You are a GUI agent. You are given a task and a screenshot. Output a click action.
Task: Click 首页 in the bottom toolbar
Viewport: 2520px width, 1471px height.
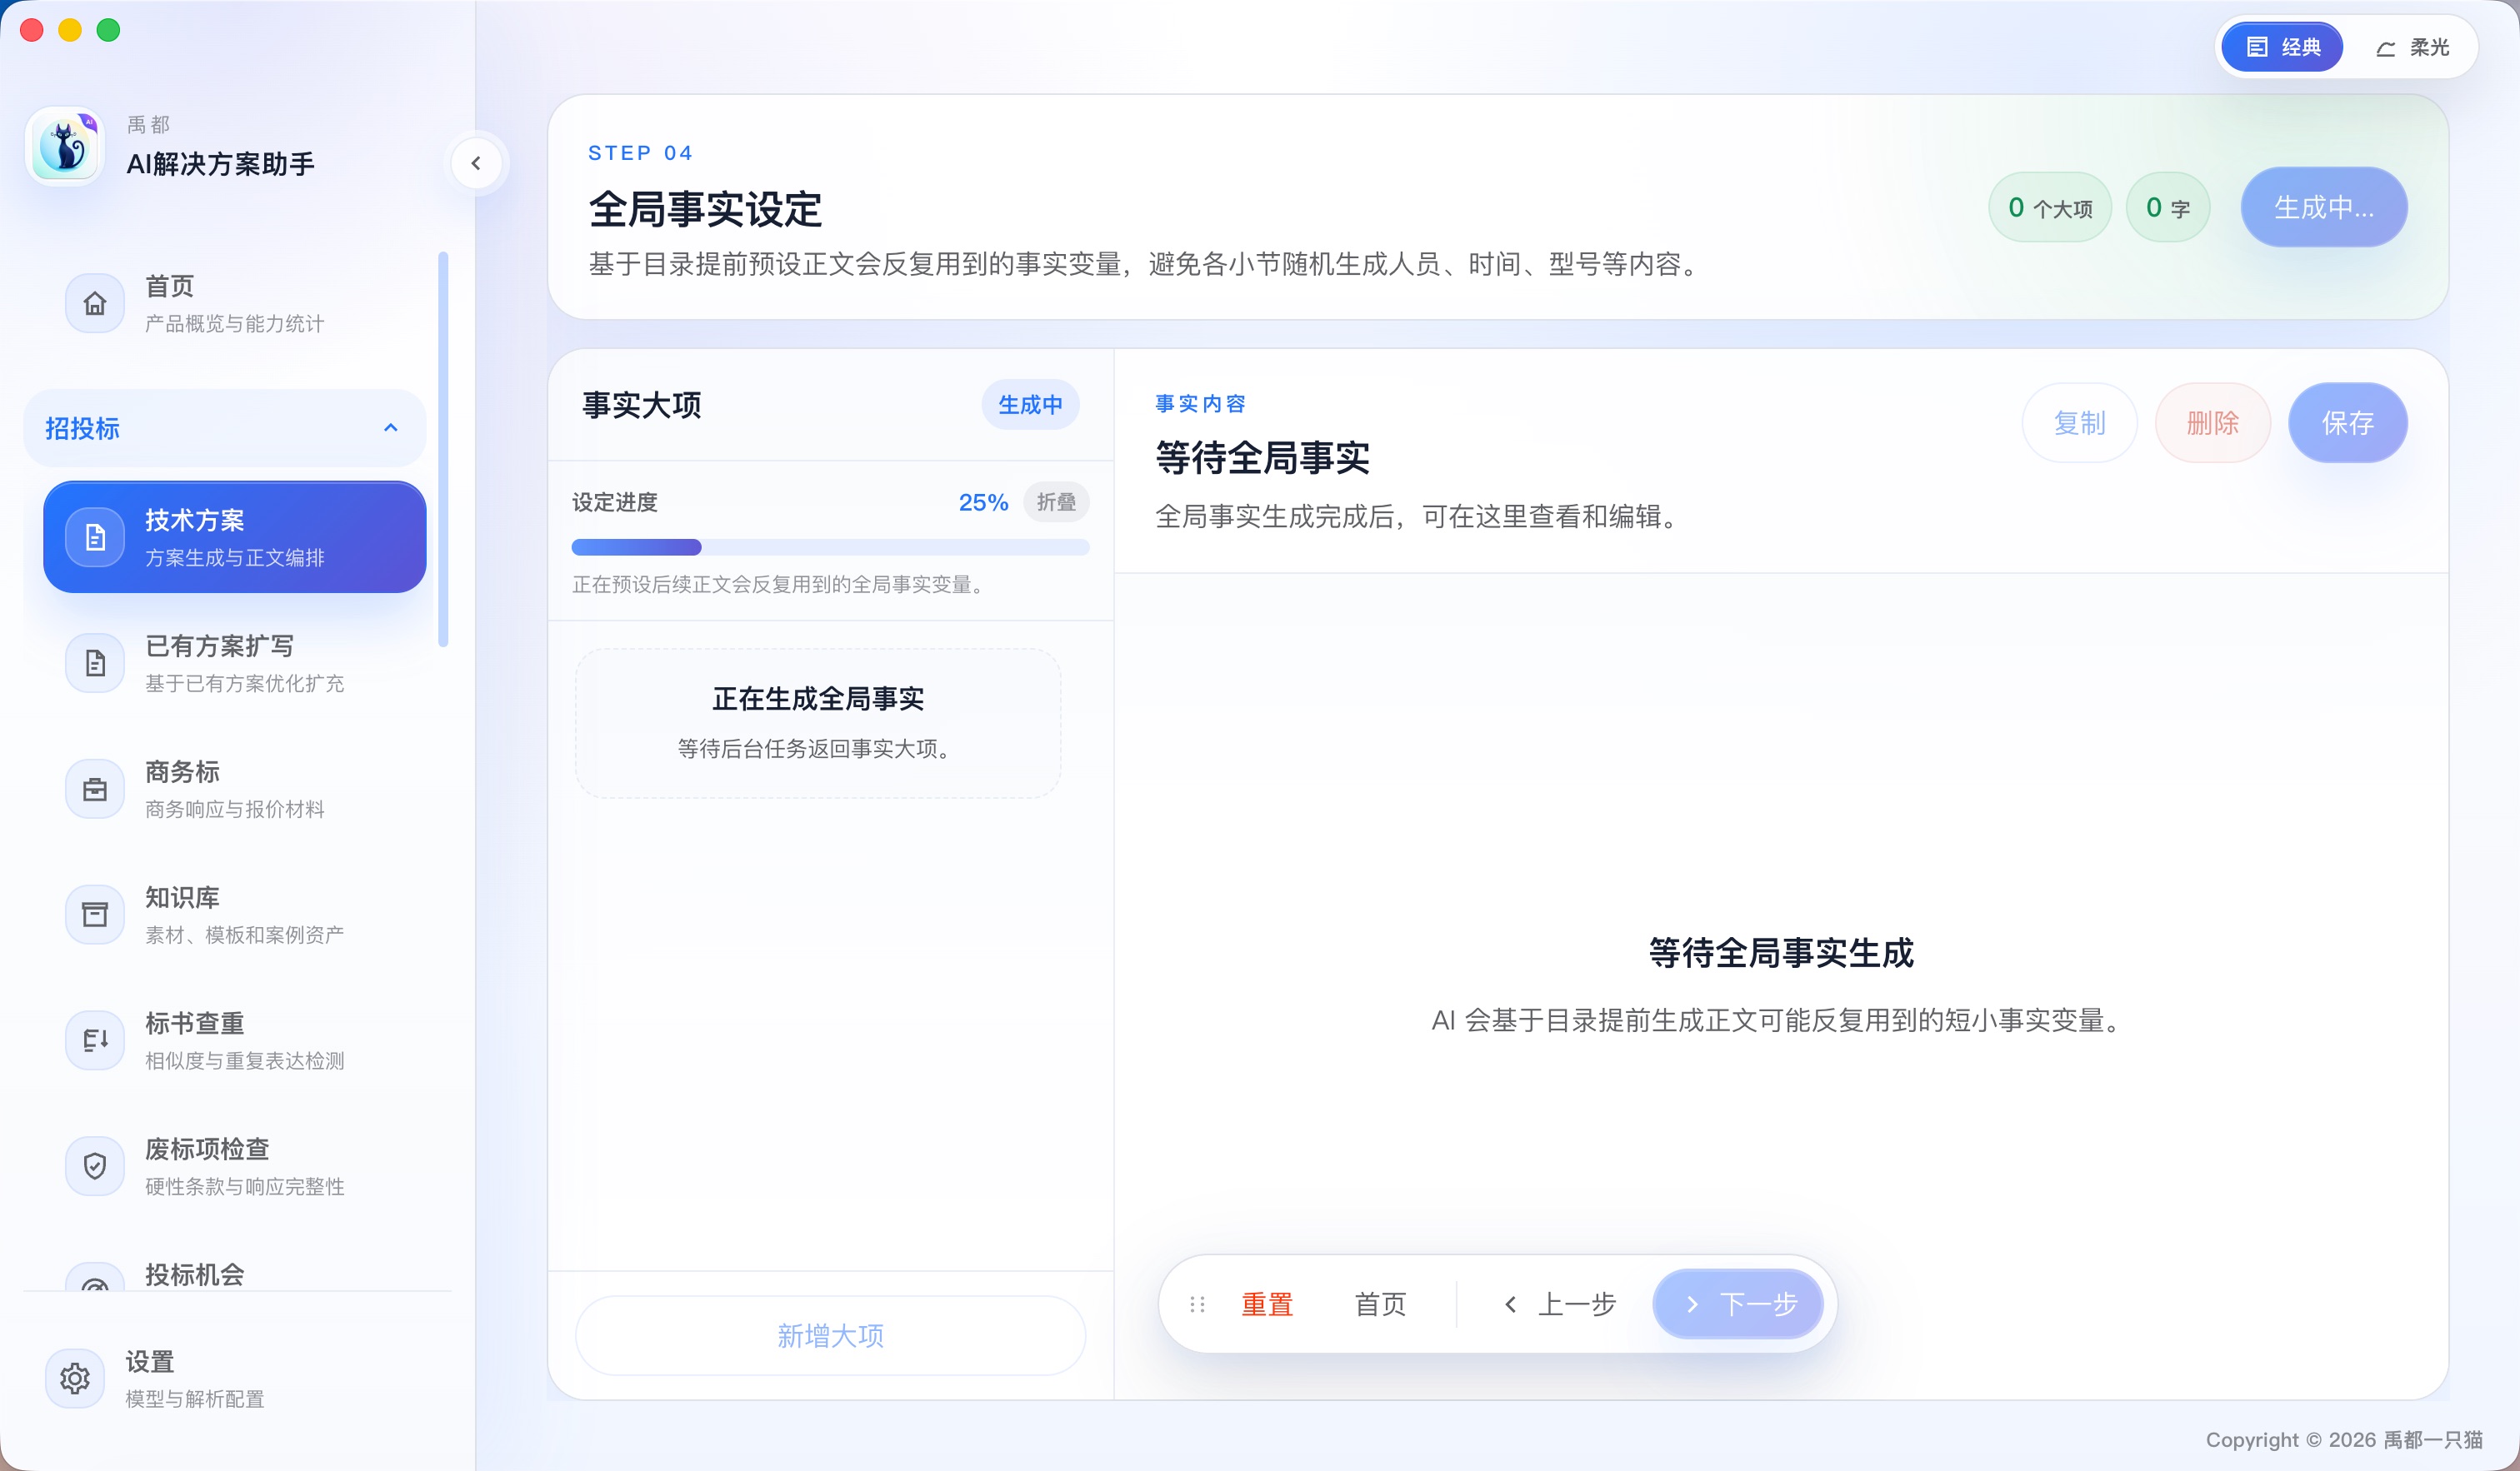(x=1380, y=1304)
